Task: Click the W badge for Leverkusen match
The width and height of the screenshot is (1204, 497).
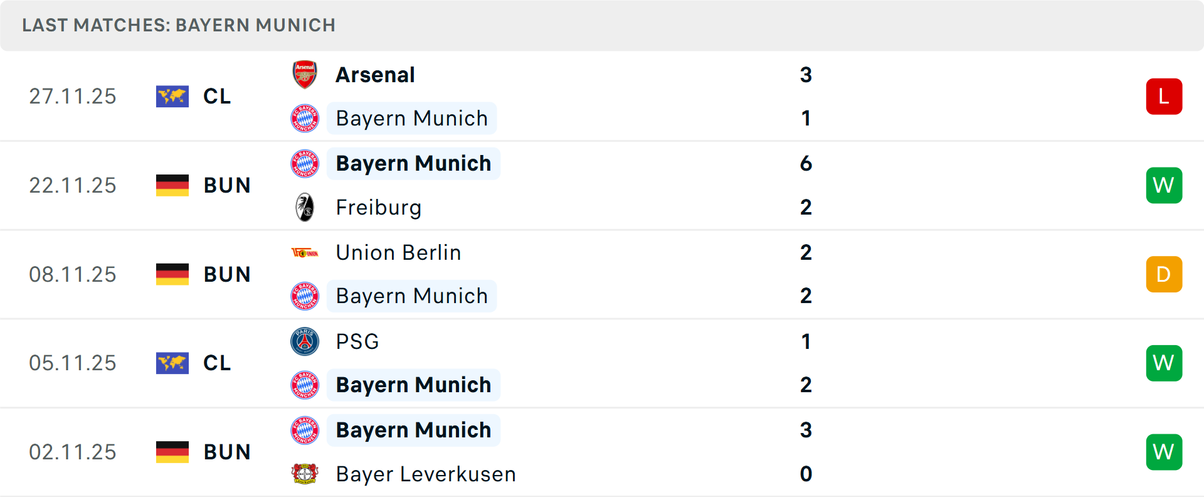Action: [x=1164, y=452]
